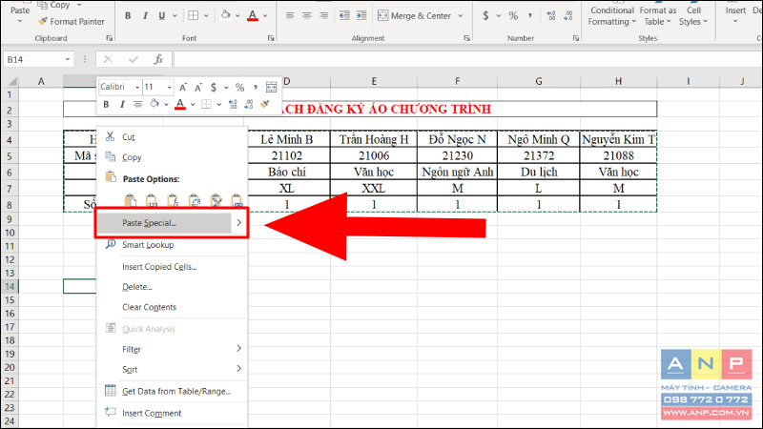Click inside the formula bar
763x429 pixels.
pos(467,59)
